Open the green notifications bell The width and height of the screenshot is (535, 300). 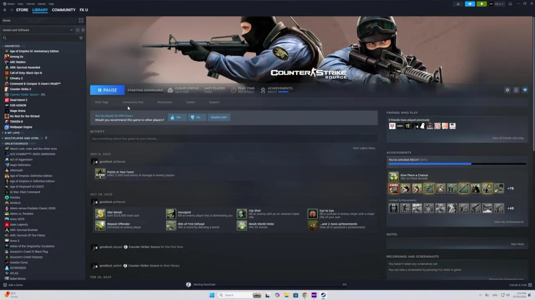click(x=481, y=4)
